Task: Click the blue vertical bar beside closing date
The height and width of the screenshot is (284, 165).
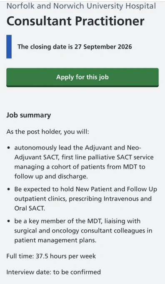Action: 9,47
